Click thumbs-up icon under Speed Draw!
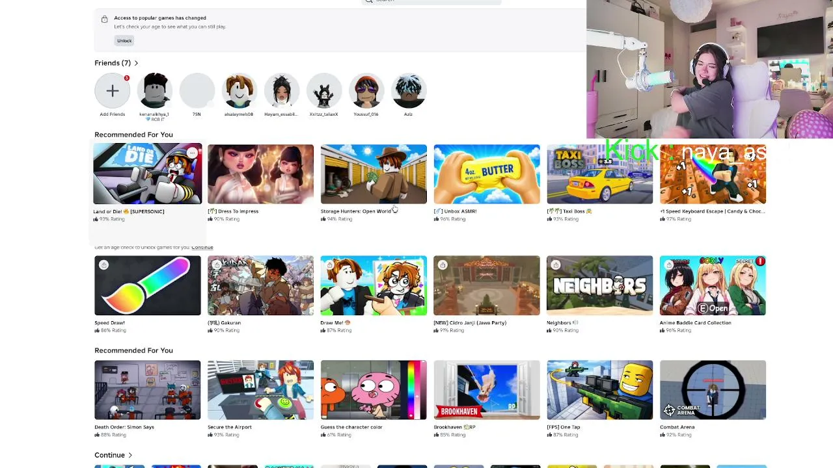The image size is (833, 468). pyautogui.click(x=97, y=330)
